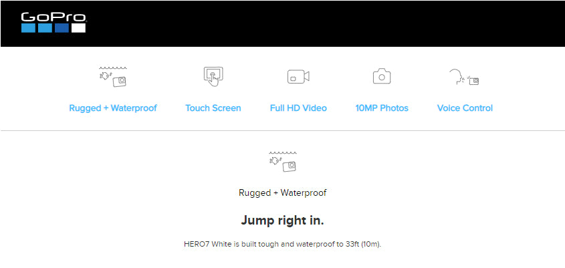The width and height of the screenshot is (565, 268).
Task: Select the Voice Control speaking-face icon
Action: 464,77
